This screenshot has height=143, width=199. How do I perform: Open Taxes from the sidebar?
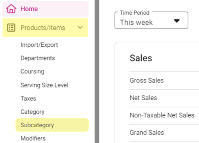[x=28, y=98]
